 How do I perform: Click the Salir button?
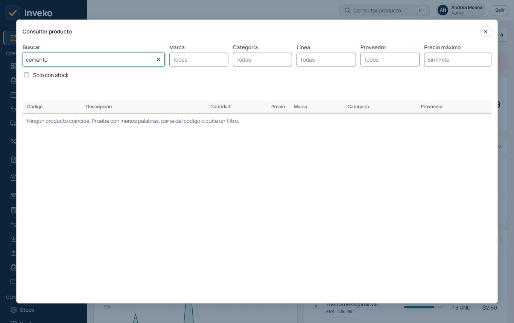[500, 10]
